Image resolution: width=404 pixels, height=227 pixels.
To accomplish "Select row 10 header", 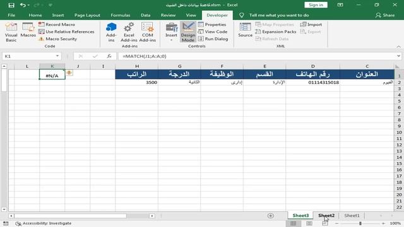I will [399, 132].
